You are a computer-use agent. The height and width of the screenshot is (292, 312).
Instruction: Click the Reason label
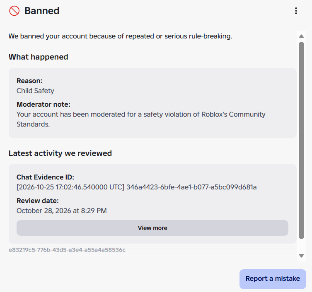tap(29, 81)
